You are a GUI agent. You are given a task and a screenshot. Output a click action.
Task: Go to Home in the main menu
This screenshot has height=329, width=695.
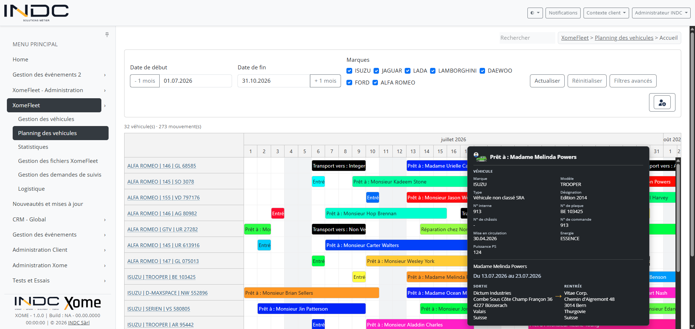pyautogui.click(x=20, y=60)
